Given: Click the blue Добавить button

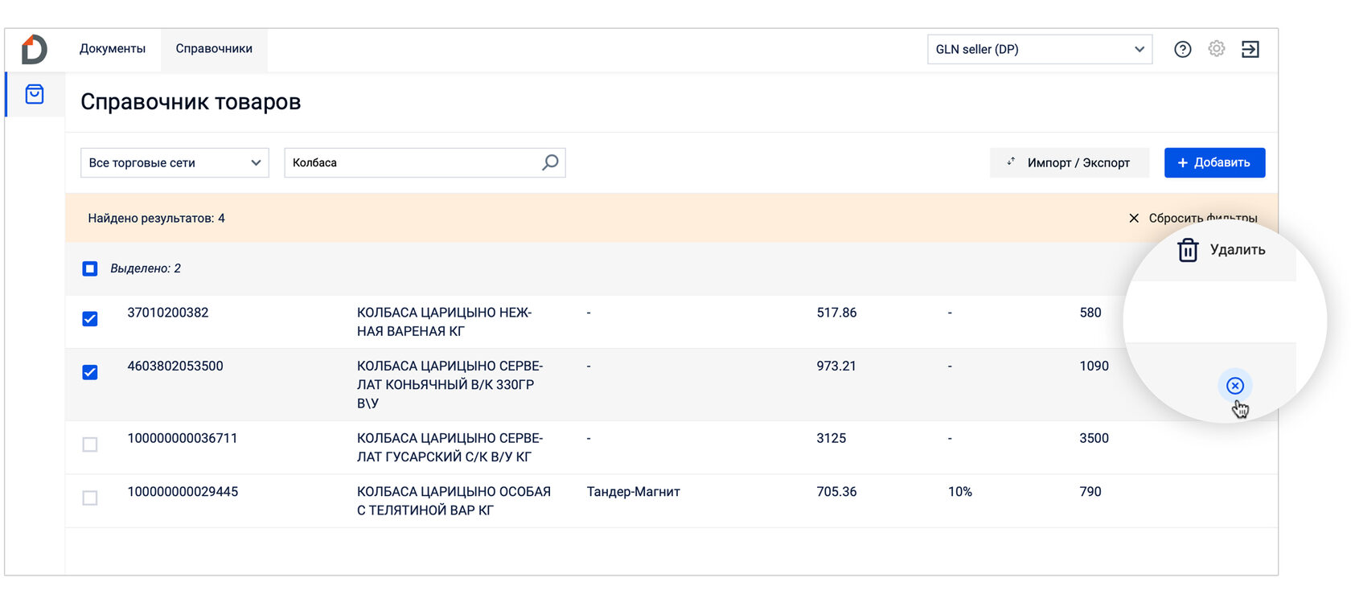Looking at the screenshot, I should pyautogui.click(x=1215, y=162).
